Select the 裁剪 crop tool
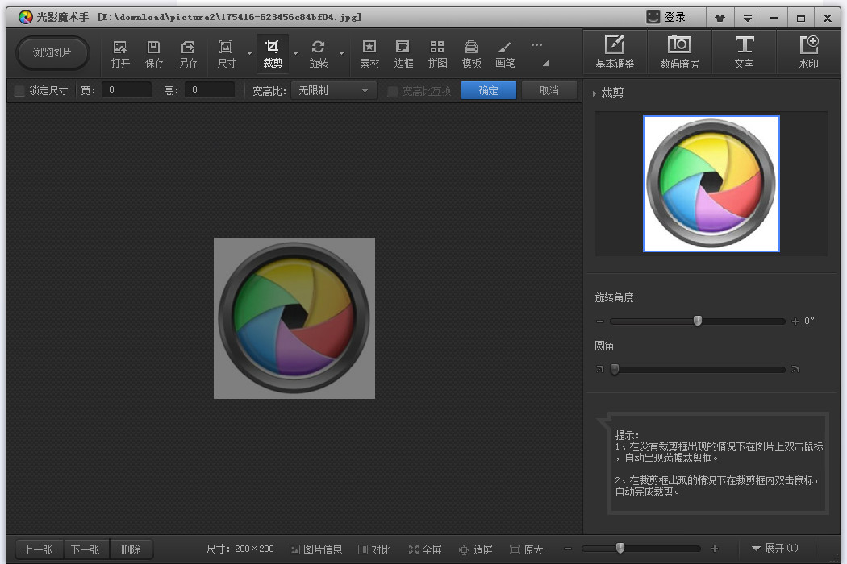 pos(273,54)
